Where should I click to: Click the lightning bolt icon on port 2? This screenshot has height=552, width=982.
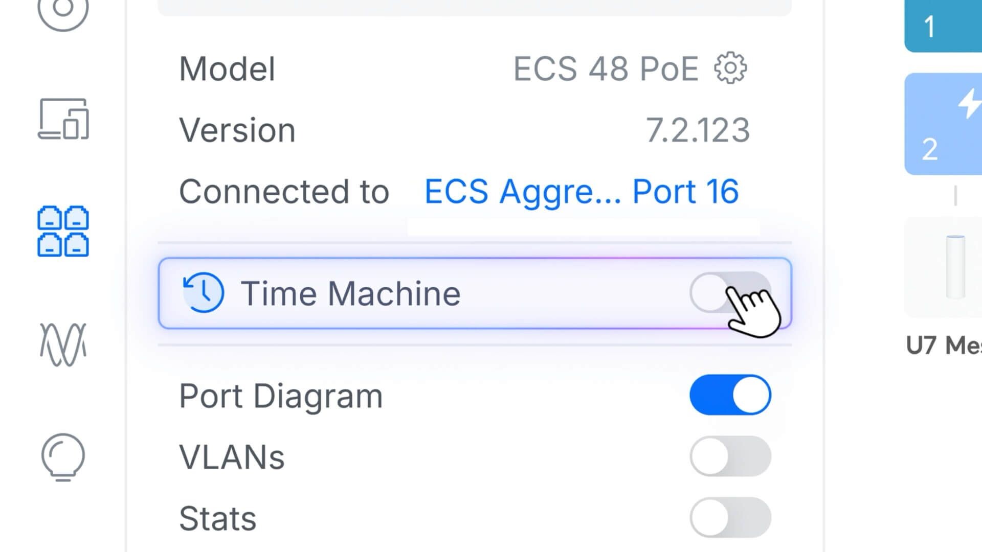point(969,103)
